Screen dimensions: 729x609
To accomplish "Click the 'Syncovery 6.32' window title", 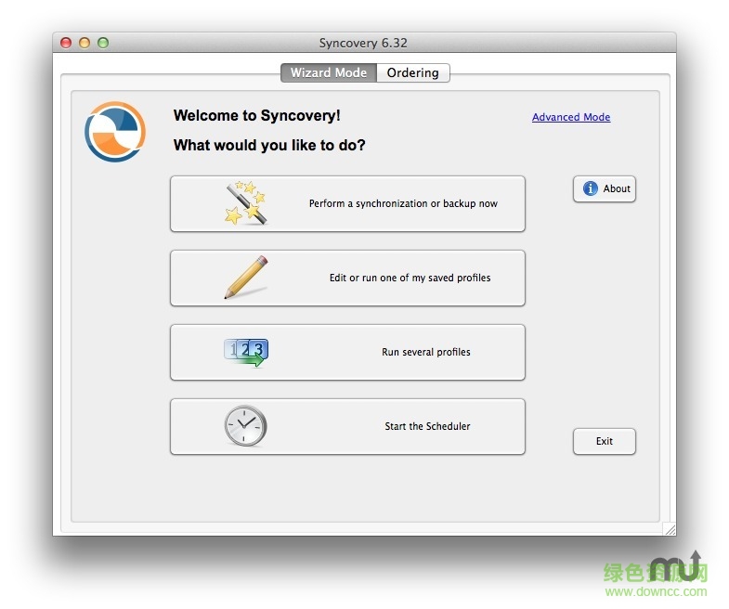I will tap(363, 44).
